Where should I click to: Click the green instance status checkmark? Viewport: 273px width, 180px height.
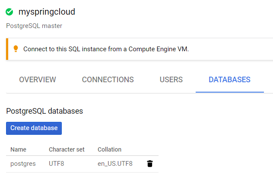pos(10,12)
